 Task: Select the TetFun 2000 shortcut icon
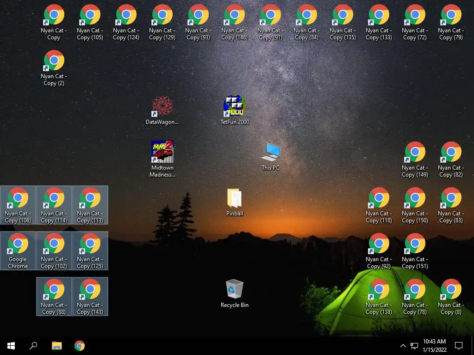235,110
